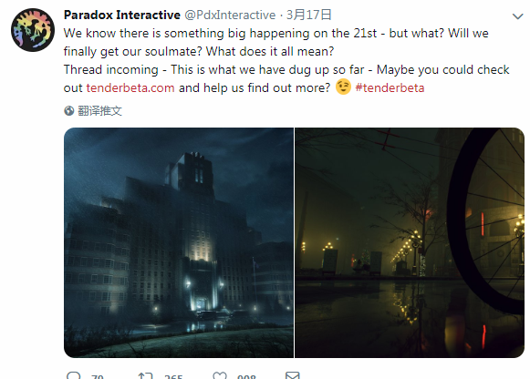Click the globe icon beside 翻译推文

point(69,111)
